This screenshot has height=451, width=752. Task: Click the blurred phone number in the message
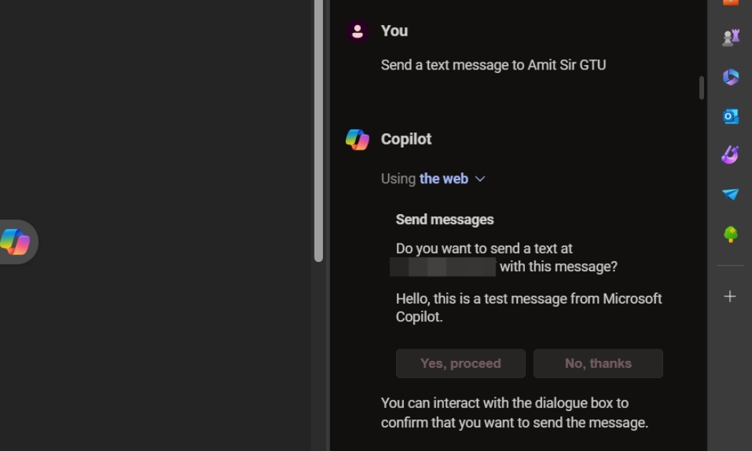click(444, 266)
